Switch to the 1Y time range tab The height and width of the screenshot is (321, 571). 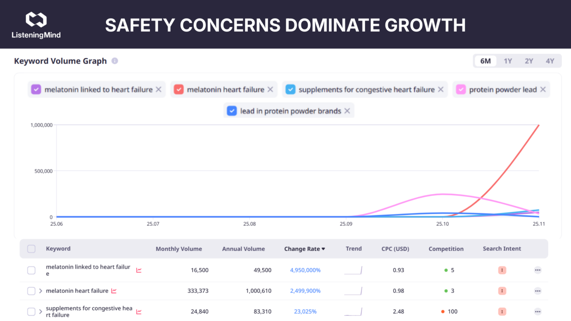coord(508,61)
